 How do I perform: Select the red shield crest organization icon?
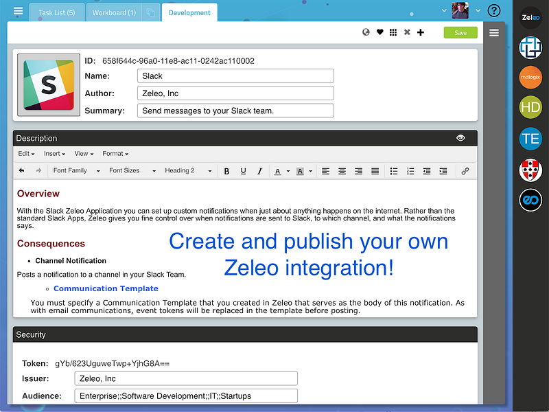530,170
